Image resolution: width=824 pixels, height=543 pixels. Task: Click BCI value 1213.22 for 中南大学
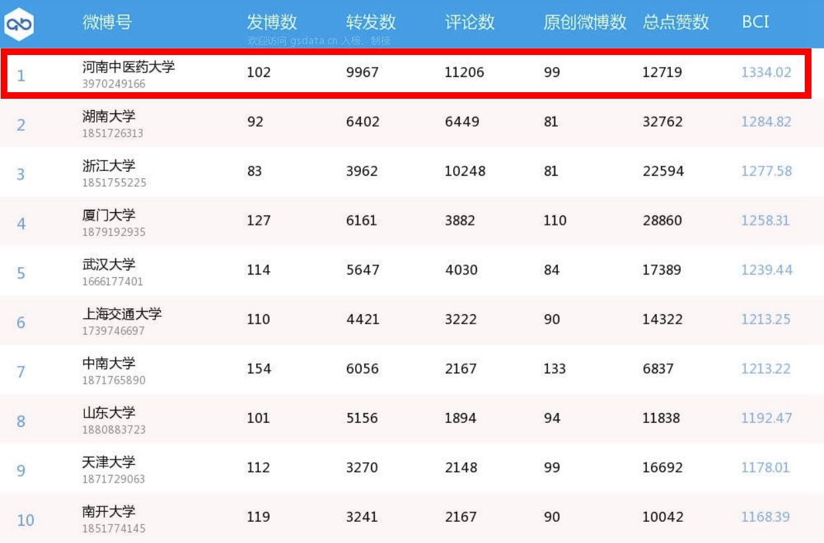tap(766, 369)
